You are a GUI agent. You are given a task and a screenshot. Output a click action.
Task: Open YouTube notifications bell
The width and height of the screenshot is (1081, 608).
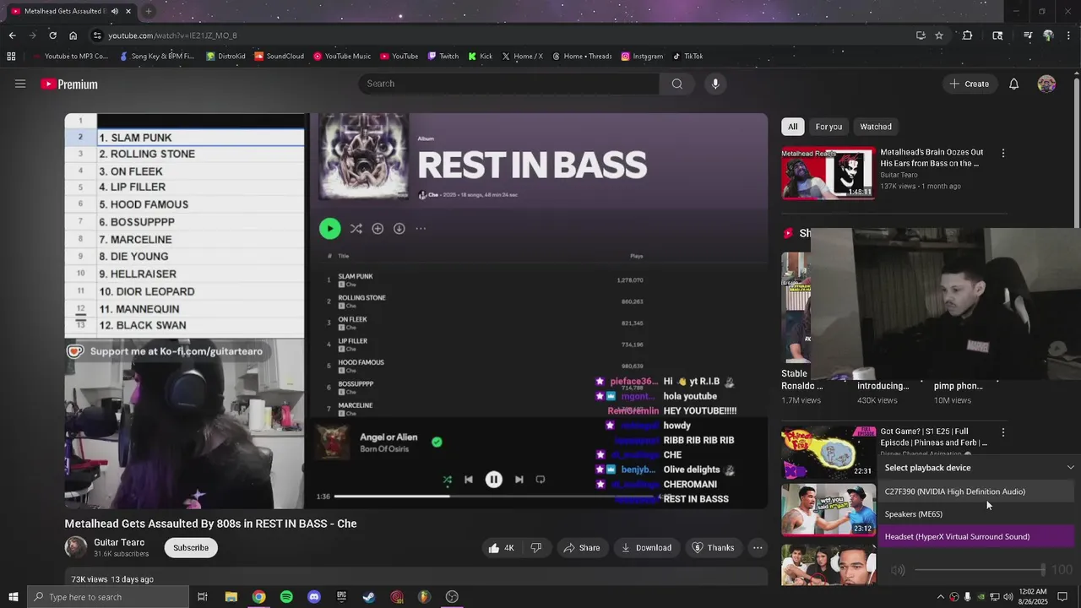coord(1013,84)
